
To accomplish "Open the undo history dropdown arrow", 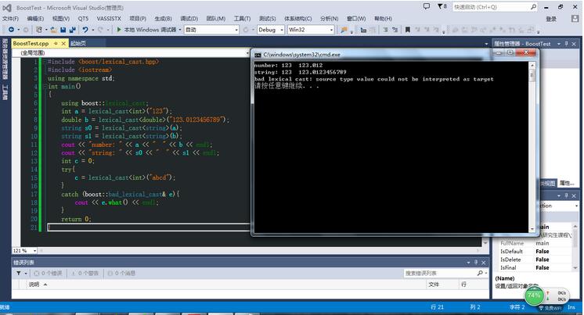I will click(x=92, y=30).
